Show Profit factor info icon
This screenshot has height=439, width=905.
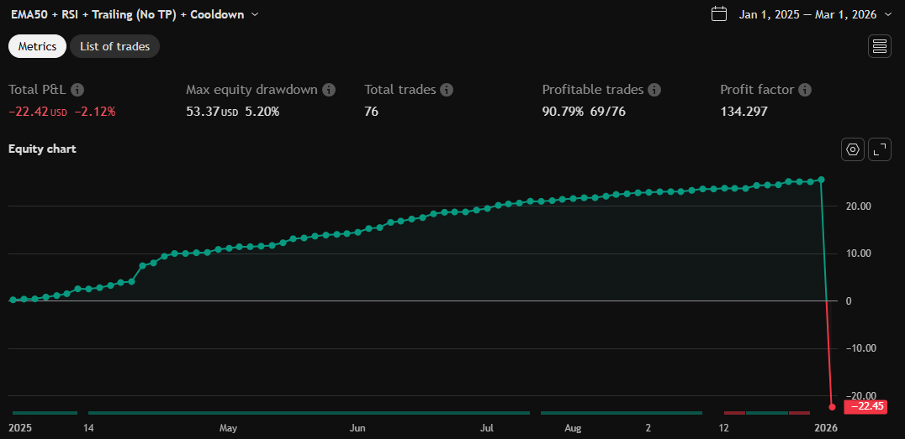(x=805, y=90)
